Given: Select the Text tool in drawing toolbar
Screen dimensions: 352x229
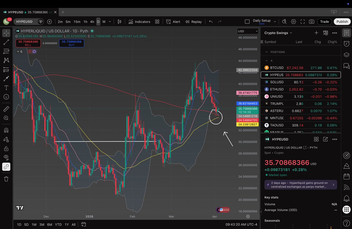Looking at the screenshot, I should (x=6, y=88).
